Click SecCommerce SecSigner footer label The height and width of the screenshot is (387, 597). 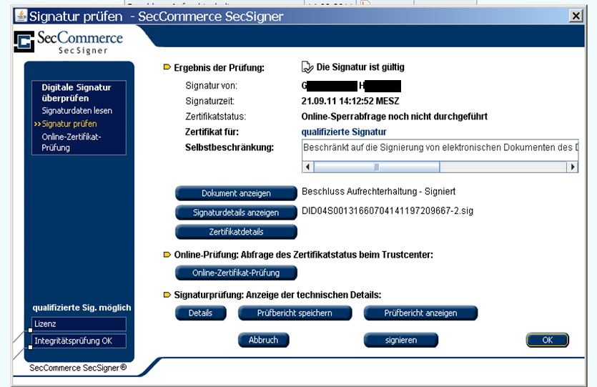coord(78,368)
